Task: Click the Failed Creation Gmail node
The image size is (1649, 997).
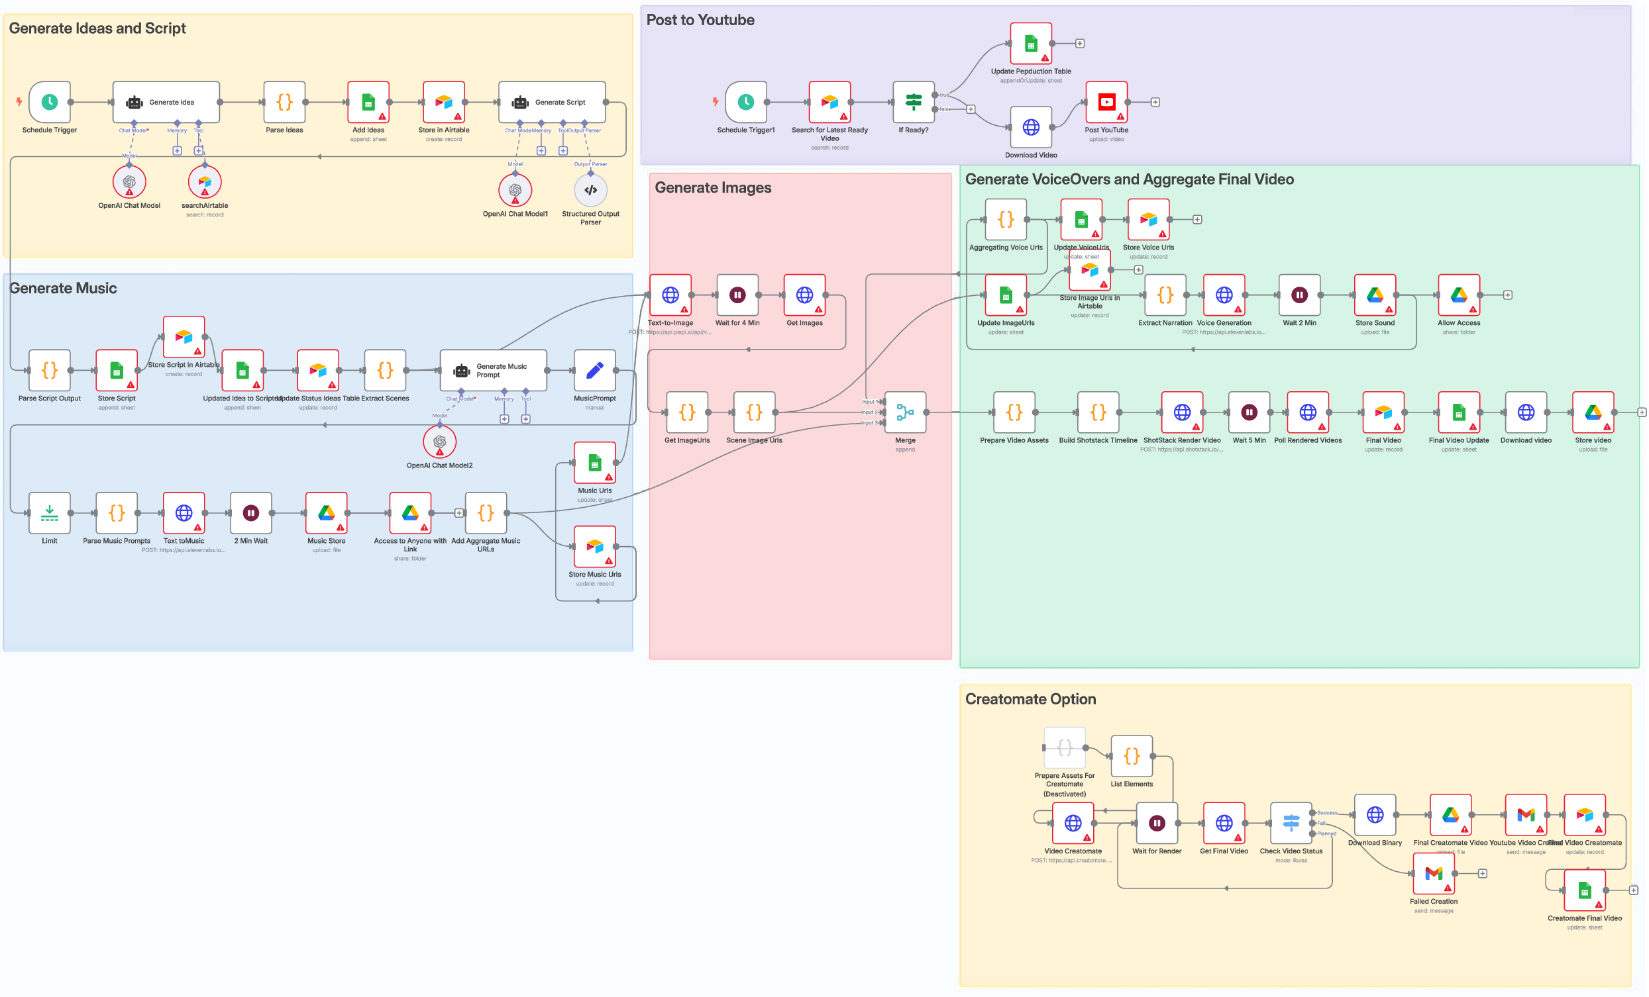Action: (x=1434, y=873)
